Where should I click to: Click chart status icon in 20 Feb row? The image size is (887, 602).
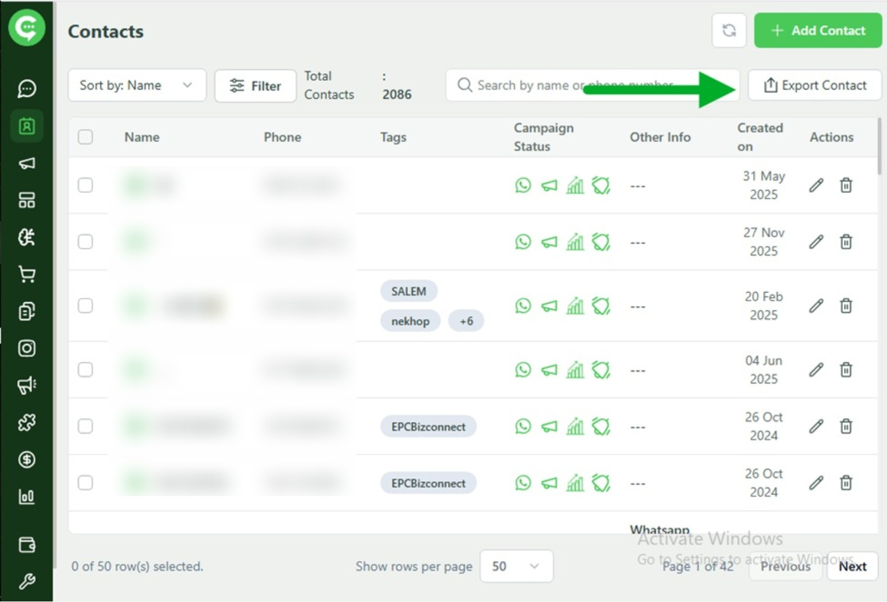[x=575, y=305]
